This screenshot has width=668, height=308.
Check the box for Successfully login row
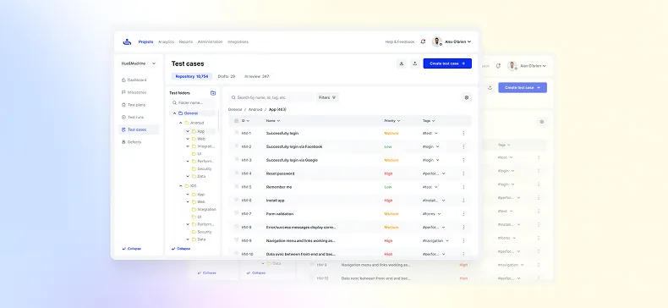click(x=237, y=133)
